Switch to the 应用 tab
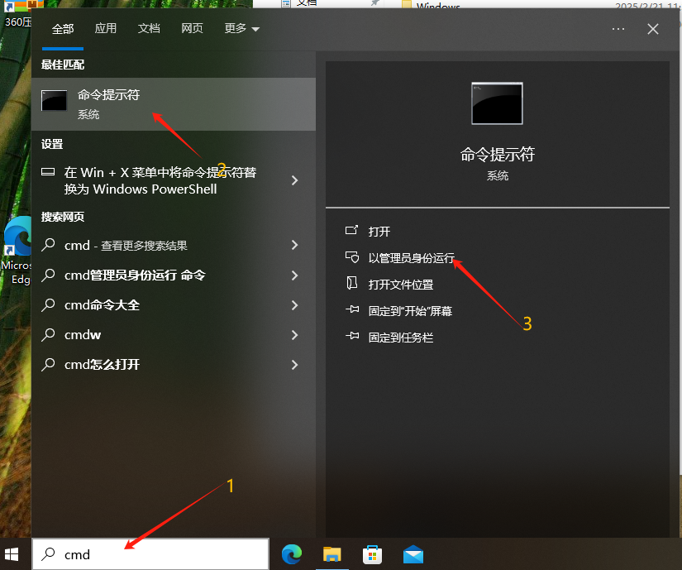 click(106, 28)
